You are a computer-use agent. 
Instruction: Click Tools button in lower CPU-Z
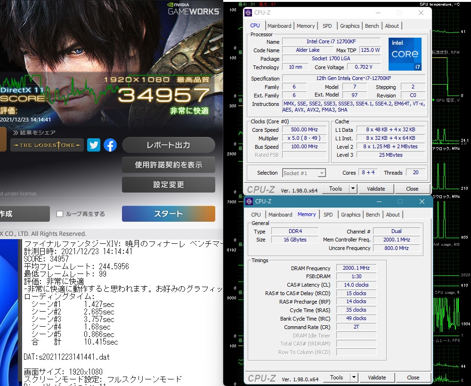pyautogui.click(x=336, y=378)
